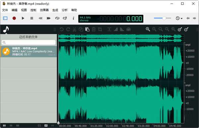This screenshot has height=128, width=199.
Task: Click the third magnifier zoom icon
Action: (x=161, y=29)
